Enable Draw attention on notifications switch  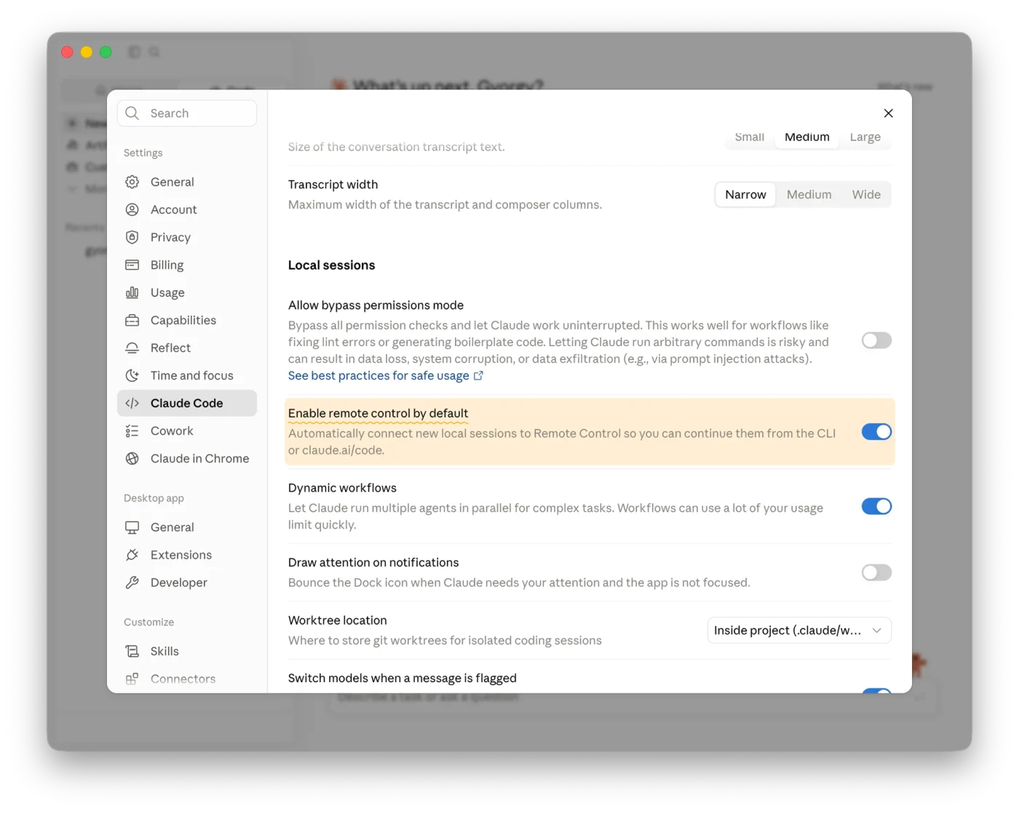876,572
